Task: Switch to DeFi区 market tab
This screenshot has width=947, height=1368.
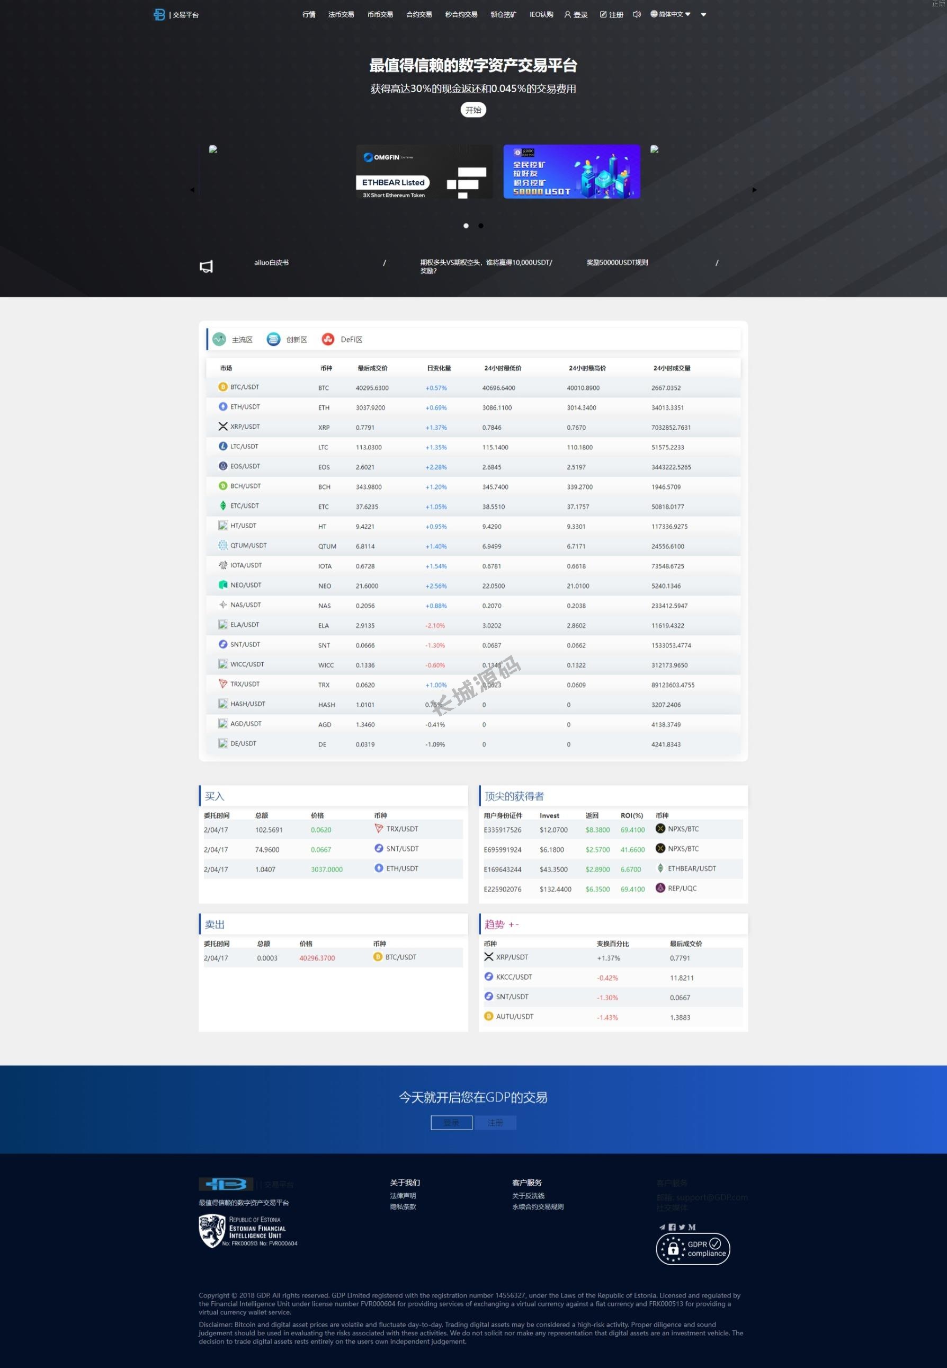Action: tap(342, 340)
